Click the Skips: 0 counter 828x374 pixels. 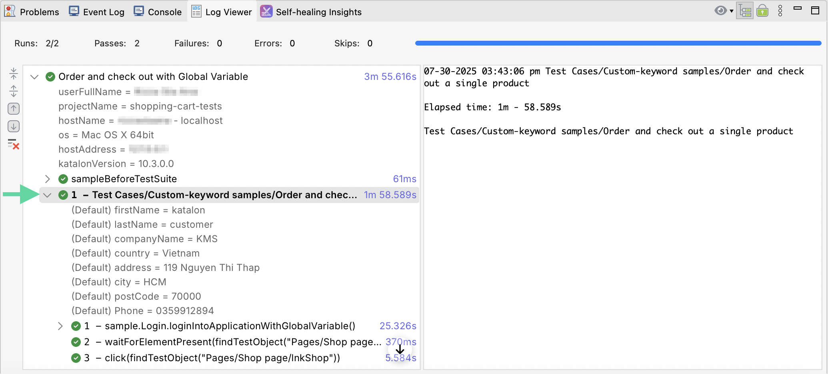point(353,44)
